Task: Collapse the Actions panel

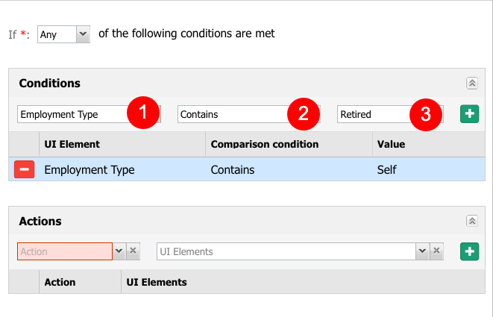Action: [x=472, y=221]
